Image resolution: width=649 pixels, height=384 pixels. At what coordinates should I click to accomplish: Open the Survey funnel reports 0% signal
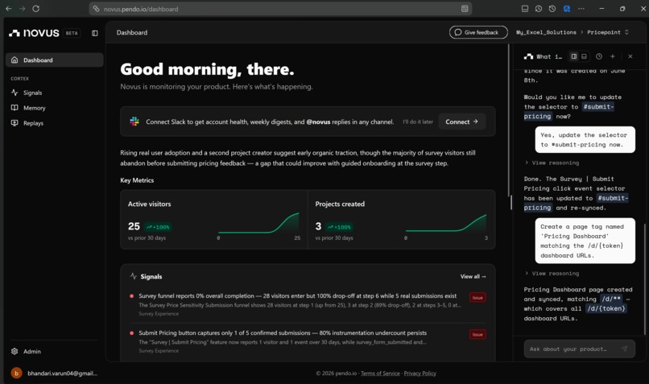point(307,304)
